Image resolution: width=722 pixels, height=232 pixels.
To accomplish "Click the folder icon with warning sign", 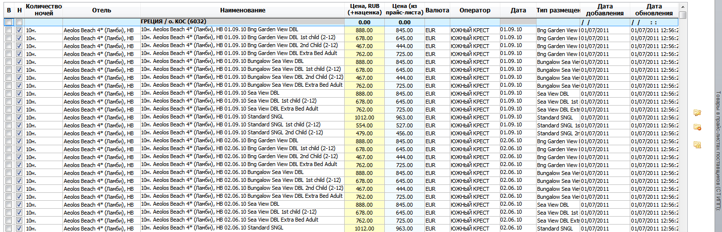I will [x=697, y=145].
